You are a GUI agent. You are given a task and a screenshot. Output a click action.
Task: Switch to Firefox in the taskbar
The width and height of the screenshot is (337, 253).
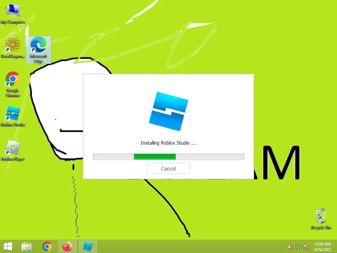pos(67,246)
